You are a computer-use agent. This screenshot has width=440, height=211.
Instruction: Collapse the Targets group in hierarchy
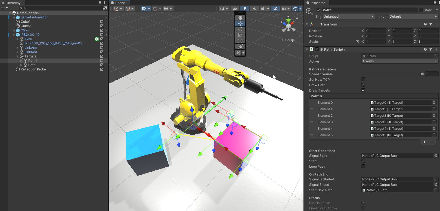18,56
